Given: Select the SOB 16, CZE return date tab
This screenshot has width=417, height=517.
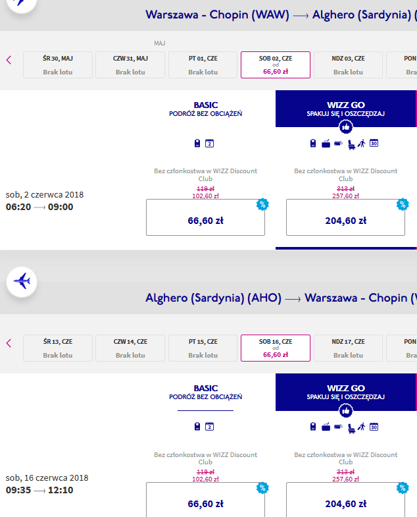Looking at the screenshot, I should [276, 348].
